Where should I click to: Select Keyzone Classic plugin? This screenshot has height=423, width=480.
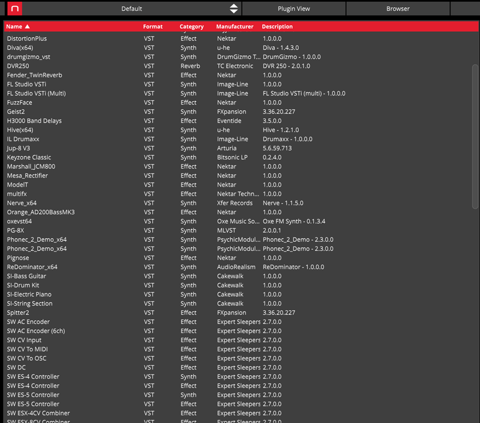(x=241, y=158)
